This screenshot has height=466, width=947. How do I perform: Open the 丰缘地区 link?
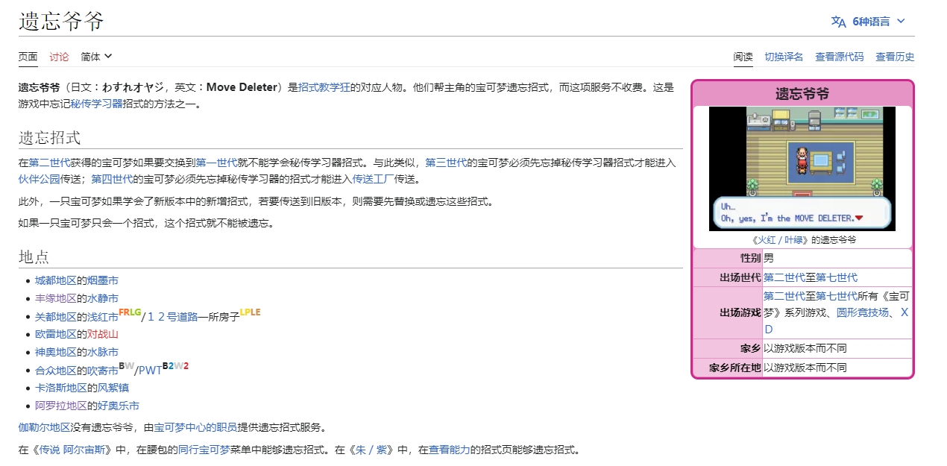[x=56, y=298]
